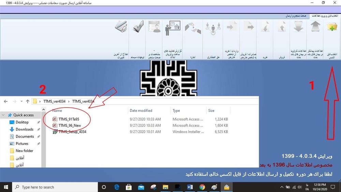The image size is (341, 192).
Task: Sort files by Date modified column
Action: (141, 110)
